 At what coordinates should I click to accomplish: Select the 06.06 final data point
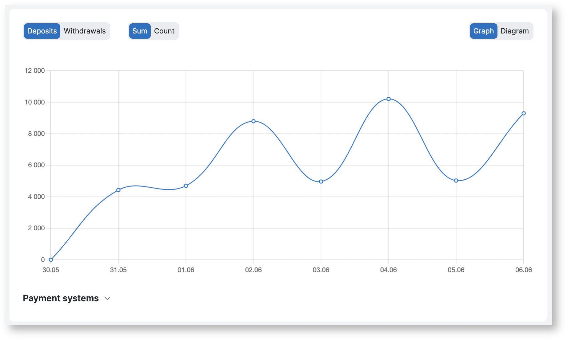pyautogui.click(x=524, y=113)
